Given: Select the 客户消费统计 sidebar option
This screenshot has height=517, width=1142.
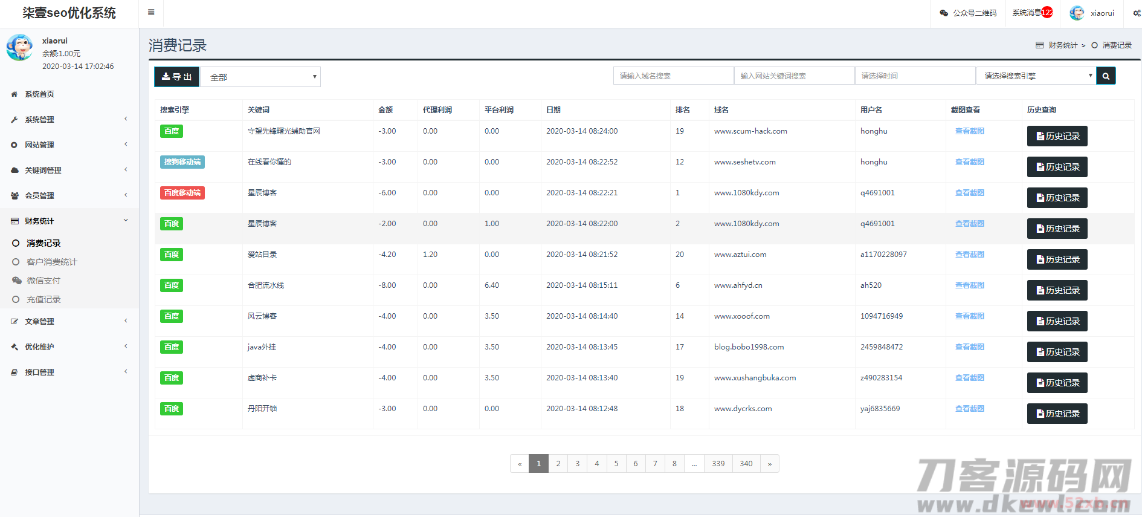Looking at the screenshot, I should (51, 262).
